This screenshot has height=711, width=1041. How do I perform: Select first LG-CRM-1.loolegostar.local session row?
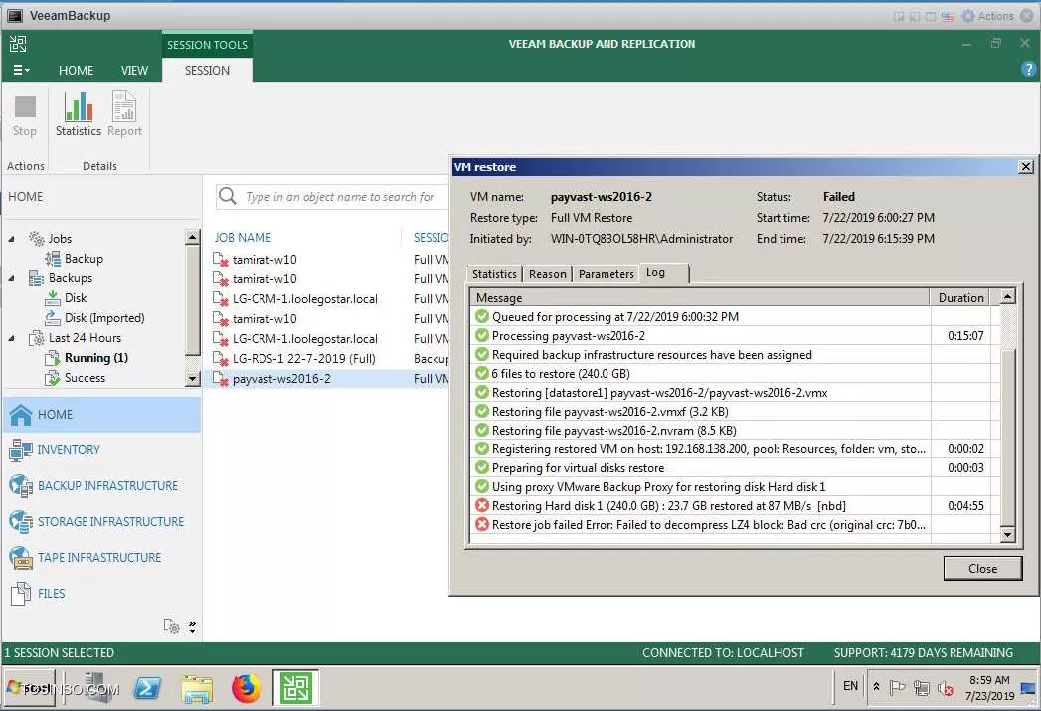[330, 298]
